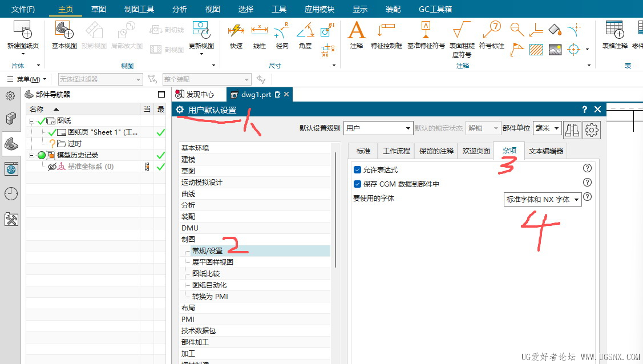643x364 pixels.
Task: Open the settings gear in left resource bar
Action: (x=10, y=96)
